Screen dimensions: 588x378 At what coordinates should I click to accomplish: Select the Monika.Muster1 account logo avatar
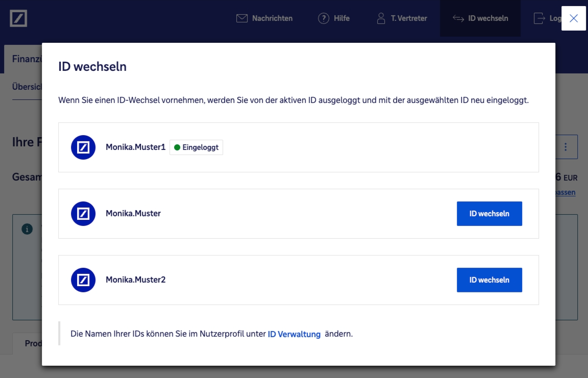click(x=83, y=147)
